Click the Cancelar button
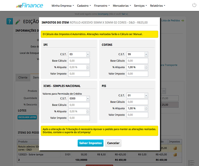Screen dimensions: 199x166 pos(113,143)
